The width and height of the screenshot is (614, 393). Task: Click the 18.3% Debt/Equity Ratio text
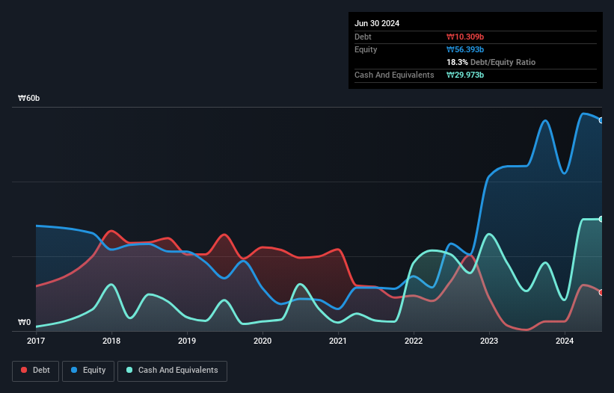tap(491, 62)
